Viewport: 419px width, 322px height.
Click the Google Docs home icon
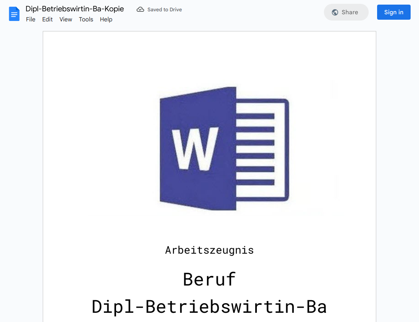[14, 14]
